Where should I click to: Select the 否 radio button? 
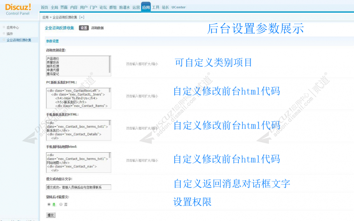pyautogui.click(x=61, y=204)
